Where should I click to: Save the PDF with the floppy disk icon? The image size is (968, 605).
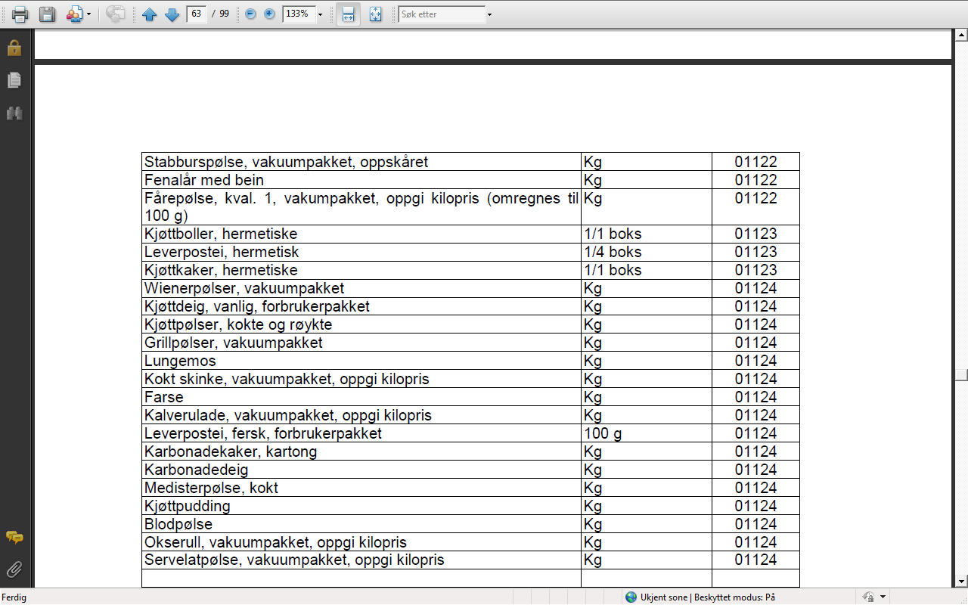pos(47,14)
